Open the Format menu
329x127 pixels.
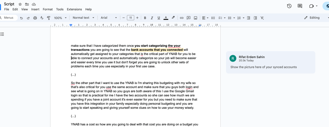(48, 9)
